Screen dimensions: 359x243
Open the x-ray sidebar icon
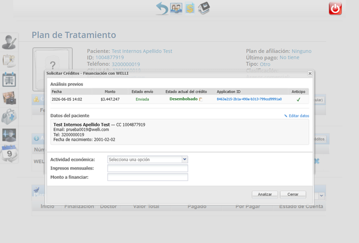tap(9, 79)
